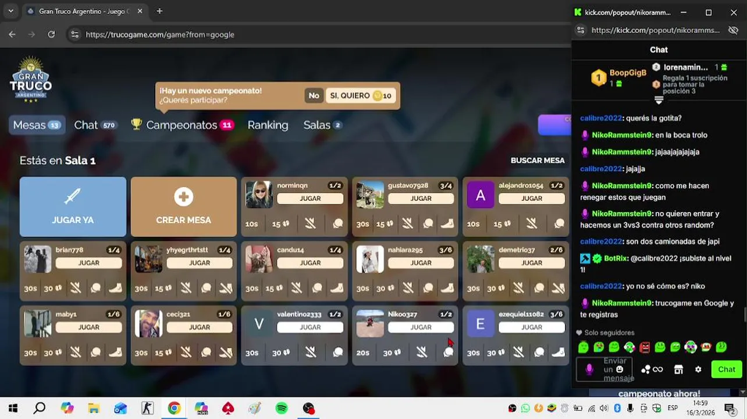The image size is (747, 419).
Task: Join maby1's table with JUGAR
Action: (88, 327)
